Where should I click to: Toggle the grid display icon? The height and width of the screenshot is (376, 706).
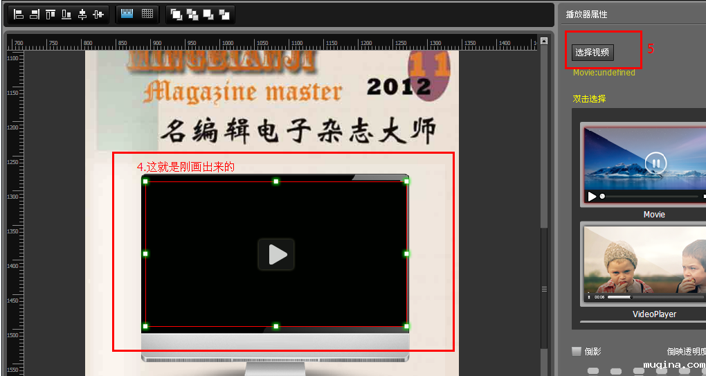[147, 14]
